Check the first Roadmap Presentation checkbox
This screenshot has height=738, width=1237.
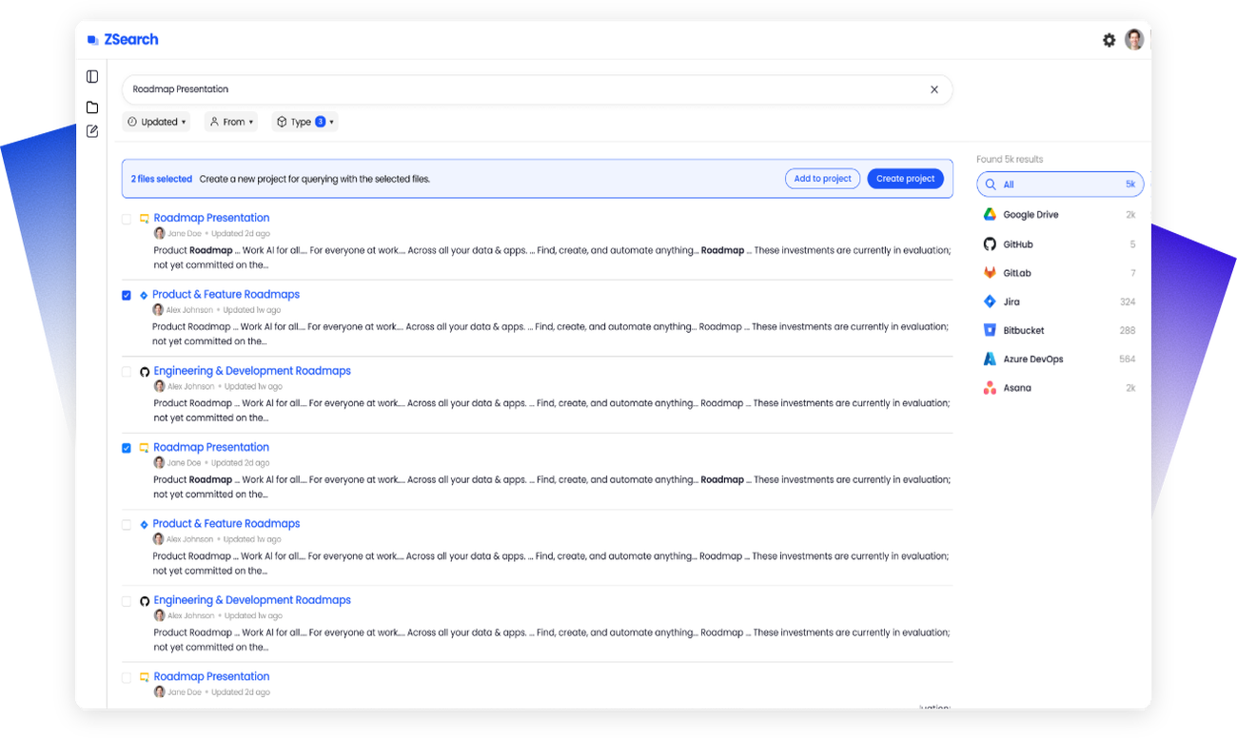click(127, 219)
